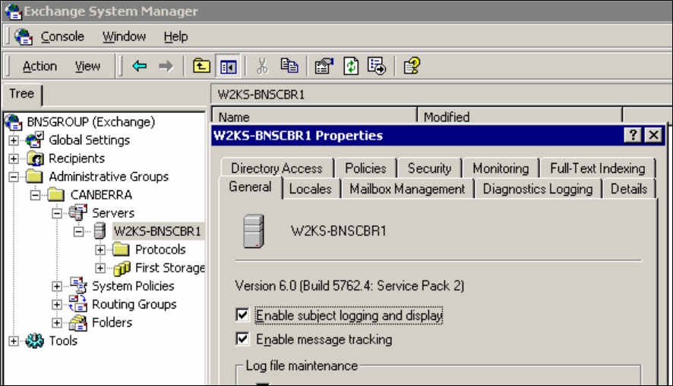Click the System Policies icon
The height and width of the screenshot is (386, 673).
point(78,285)
